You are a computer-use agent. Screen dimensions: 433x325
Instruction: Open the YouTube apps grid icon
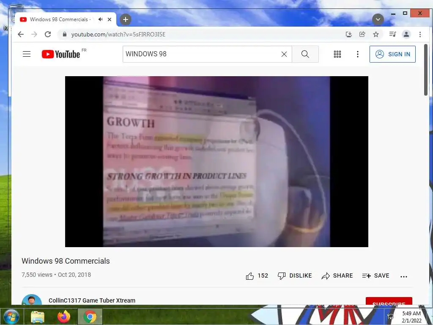(x=337, y=54)
